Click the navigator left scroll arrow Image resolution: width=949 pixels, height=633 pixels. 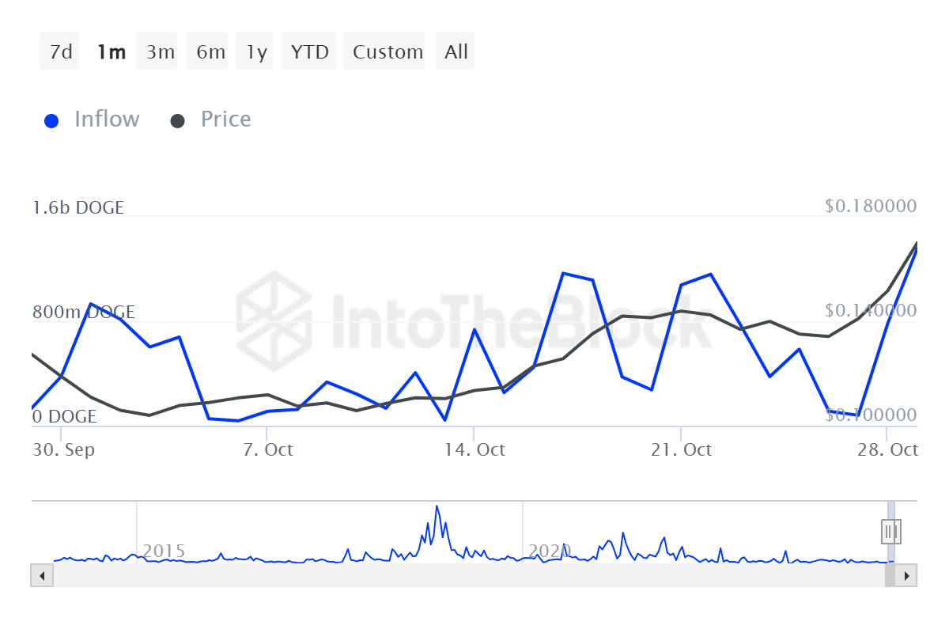tap(41, 575)
